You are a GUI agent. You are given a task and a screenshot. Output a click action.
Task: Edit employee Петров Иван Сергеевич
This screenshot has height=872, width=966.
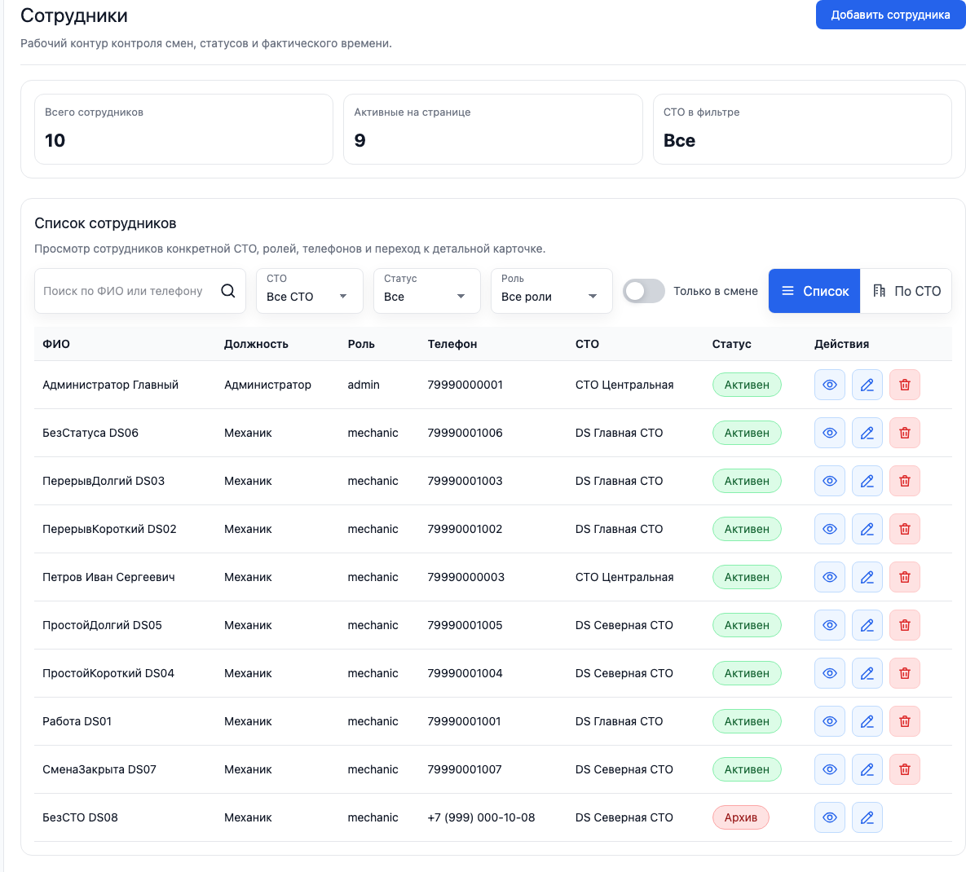pos(867,577)
